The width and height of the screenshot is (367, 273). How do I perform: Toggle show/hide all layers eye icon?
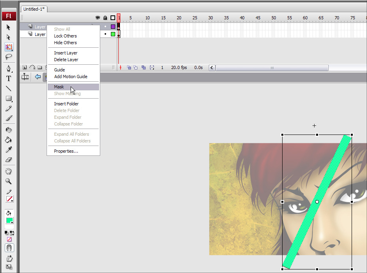click(x=98, y=18)
